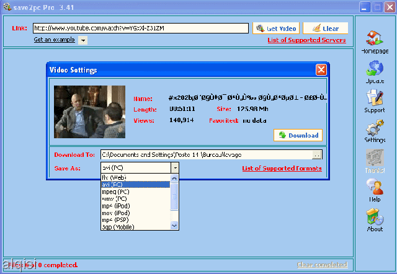Click the Download button
The image size is (397, 274).
tap(298, 135)
